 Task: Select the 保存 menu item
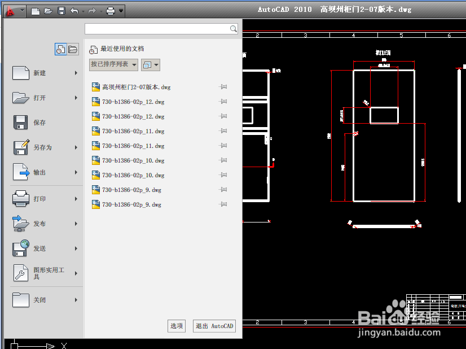[45, 123]
